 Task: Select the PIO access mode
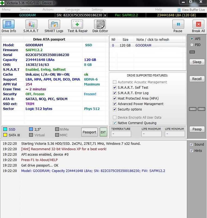192,45
